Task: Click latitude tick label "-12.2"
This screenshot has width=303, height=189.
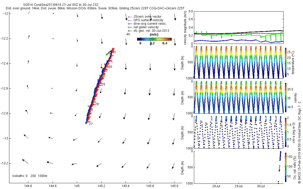Action: [5, 39]
